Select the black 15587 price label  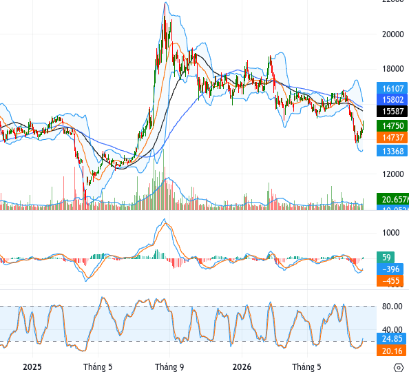pyautogui.click(x=392, y=112)
